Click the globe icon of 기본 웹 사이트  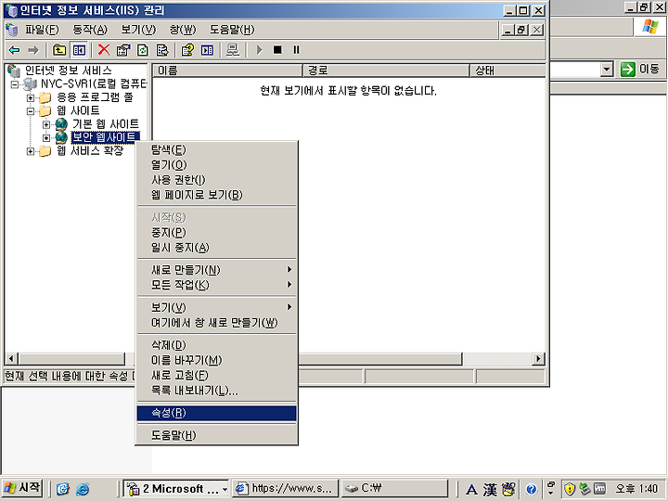pyautogui.click(x=61, y=124)
